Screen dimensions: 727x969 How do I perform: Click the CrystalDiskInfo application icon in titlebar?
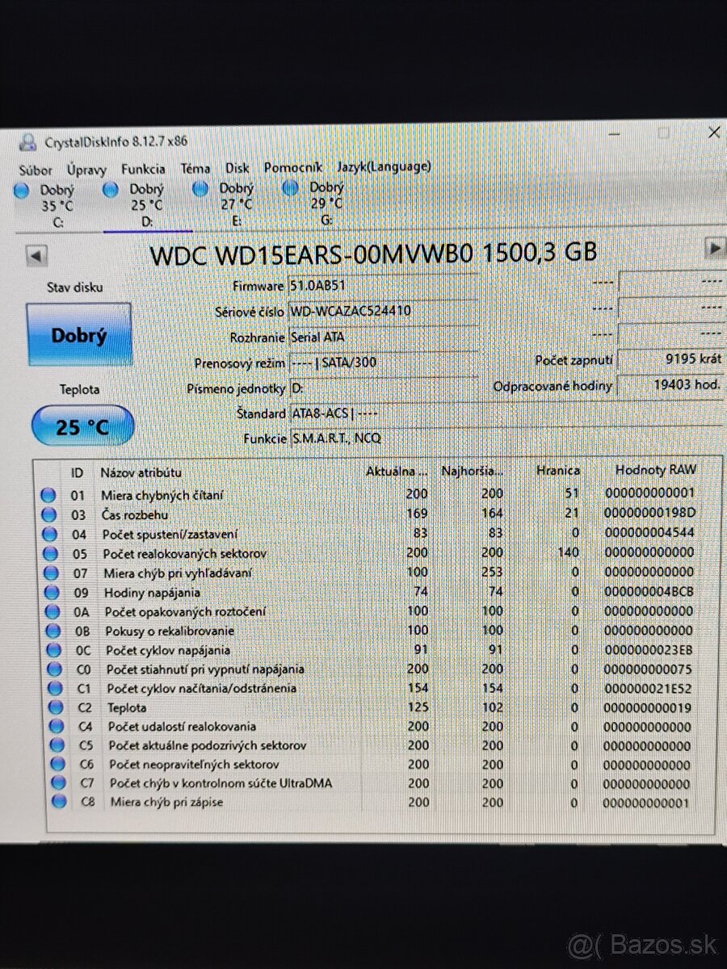[x=27, y=141]
